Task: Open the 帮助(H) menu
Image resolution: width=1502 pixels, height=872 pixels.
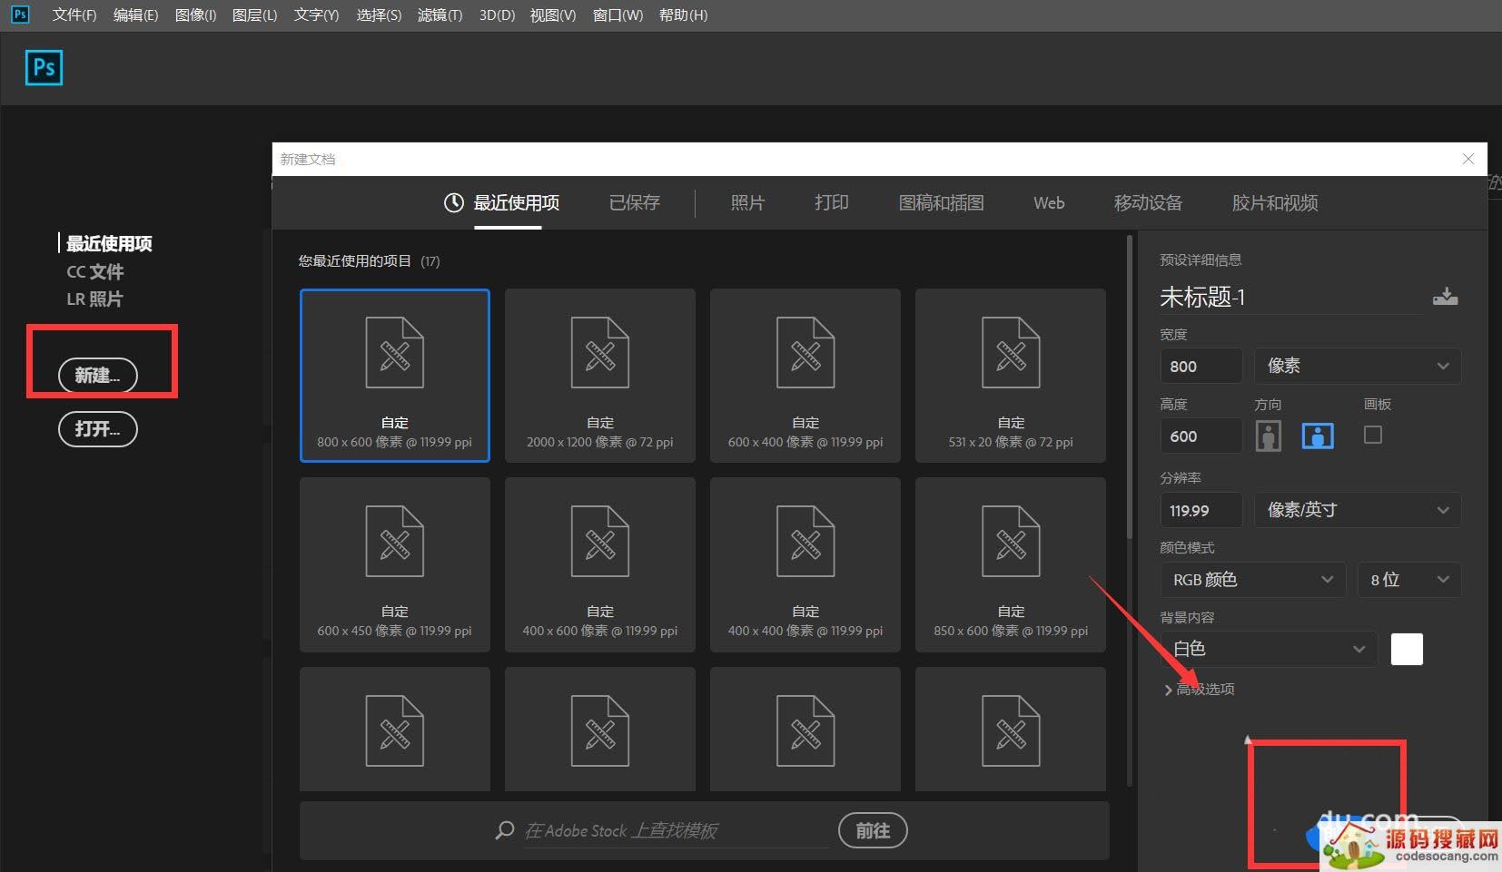Action: (x=683, y=15)
